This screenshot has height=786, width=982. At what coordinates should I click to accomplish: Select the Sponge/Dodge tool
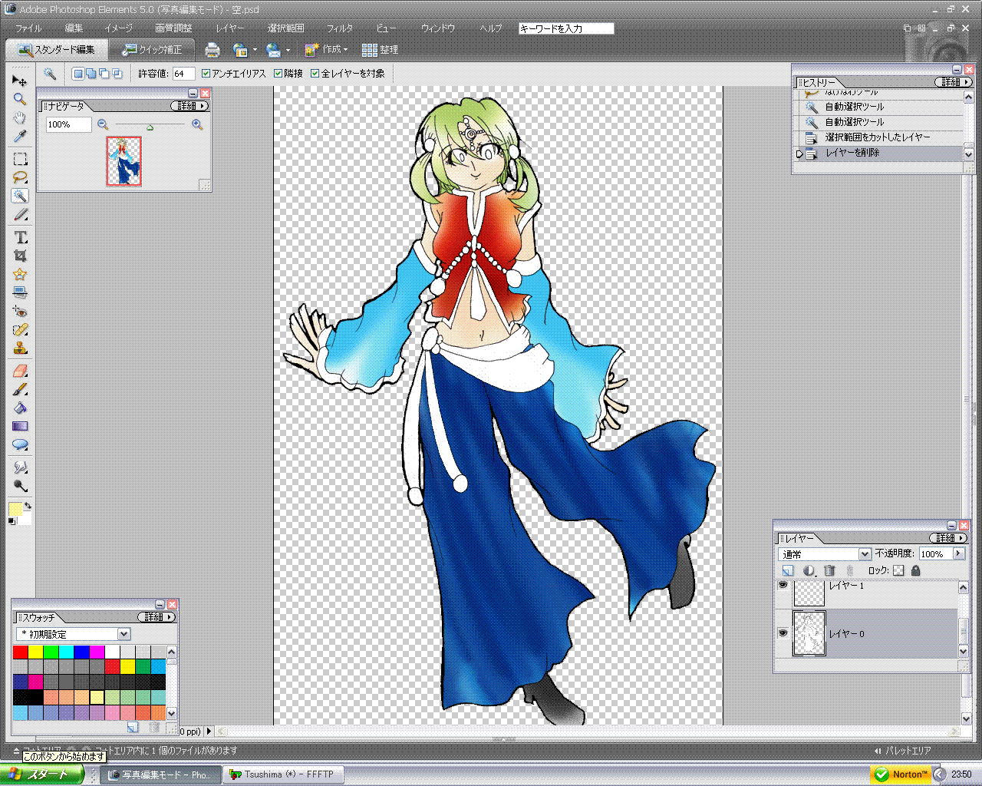[20, 486]
